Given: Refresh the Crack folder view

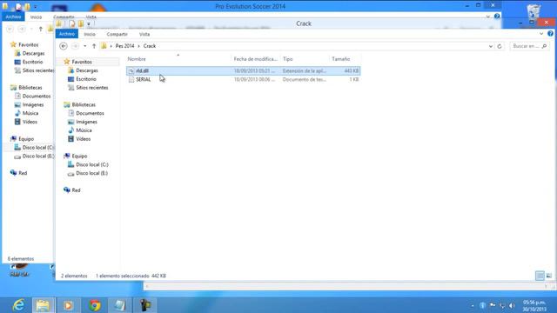Looking at the screenshot, I should click(x=500, y=46).
